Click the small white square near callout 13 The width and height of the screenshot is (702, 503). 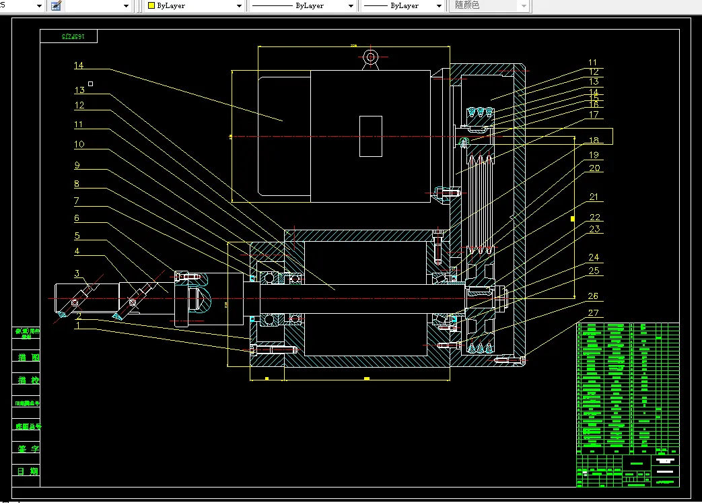coord(90,83)
